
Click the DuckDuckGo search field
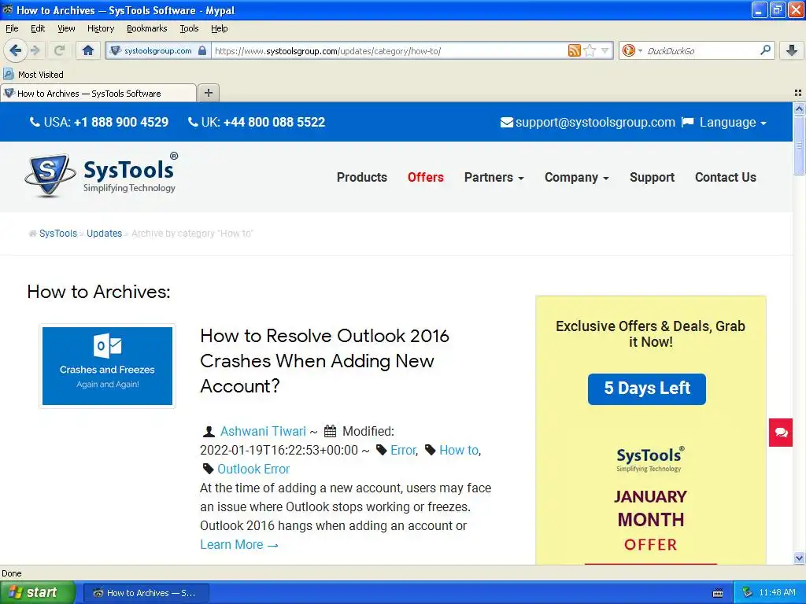pos(701,50)
